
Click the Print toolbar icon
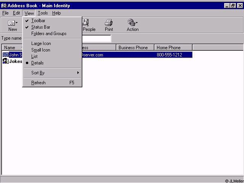point(109,23)
